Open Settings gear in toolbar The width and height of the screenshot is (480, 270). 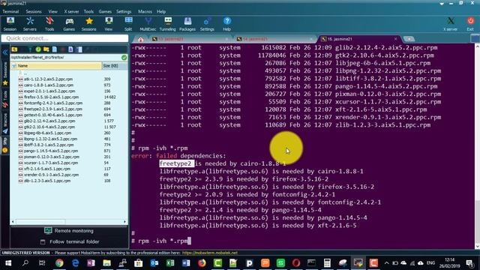[207, 24]
